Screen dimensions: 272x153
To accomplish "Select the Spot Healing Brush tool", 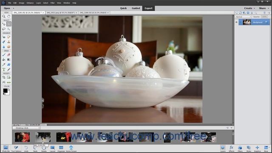I will point(8,37).
